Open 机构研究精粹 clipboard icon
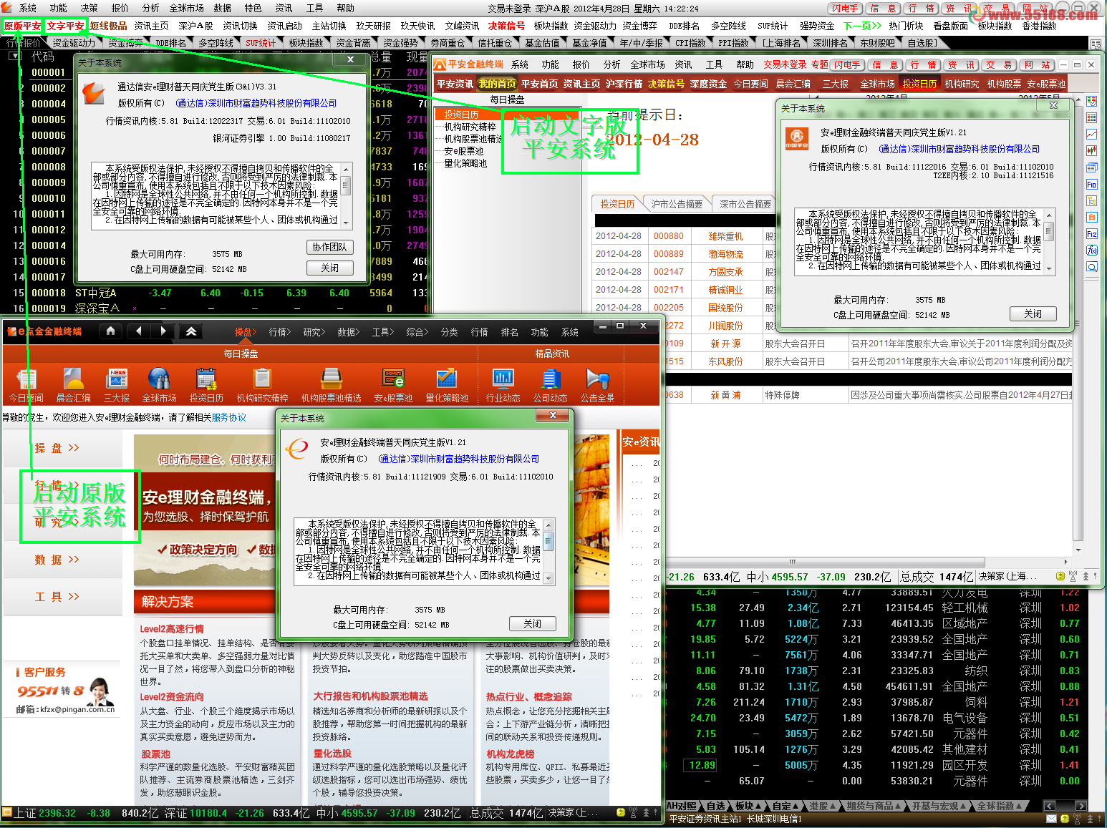1107x828 pixels. [262, 379]
